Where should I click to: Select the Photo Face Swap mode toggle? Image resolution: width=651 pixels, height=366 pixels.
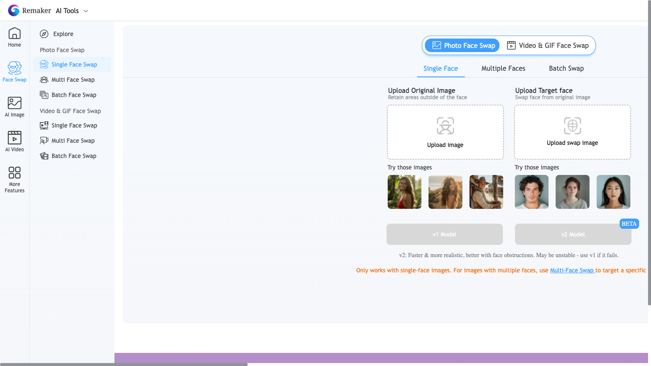tap(463, 45)
